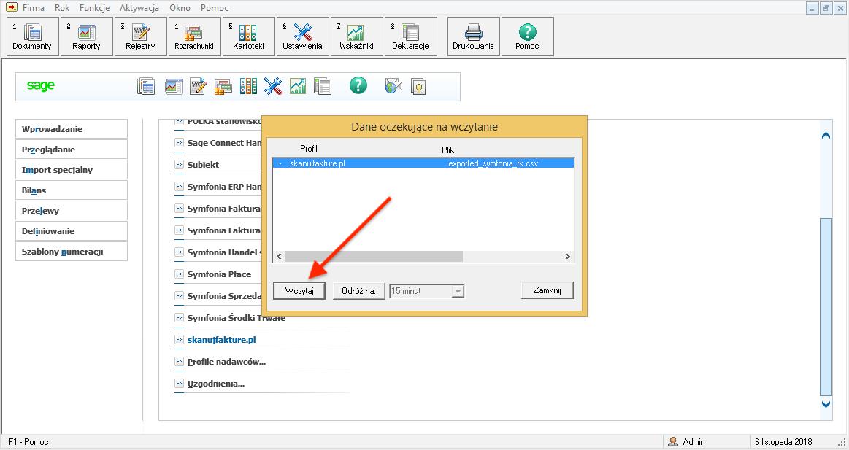Click the Wczytaj button
The image size is (849, 450).
click(x=299, y=291)
